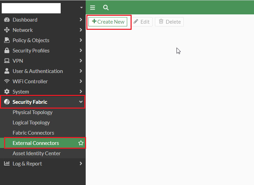Screen dimensions: 254x185
Task: Click the Policy & Objects document icon
Action: click(x=7, y=40)
